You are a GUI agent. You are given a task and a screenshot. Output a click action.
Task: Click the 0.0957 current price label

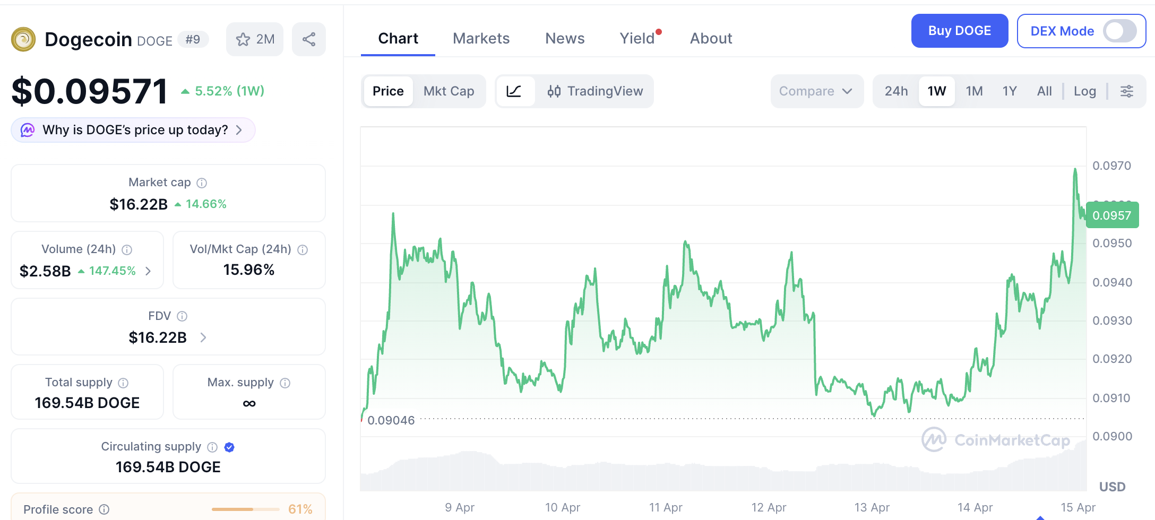pyautogui.click(x=1112, y=215)
